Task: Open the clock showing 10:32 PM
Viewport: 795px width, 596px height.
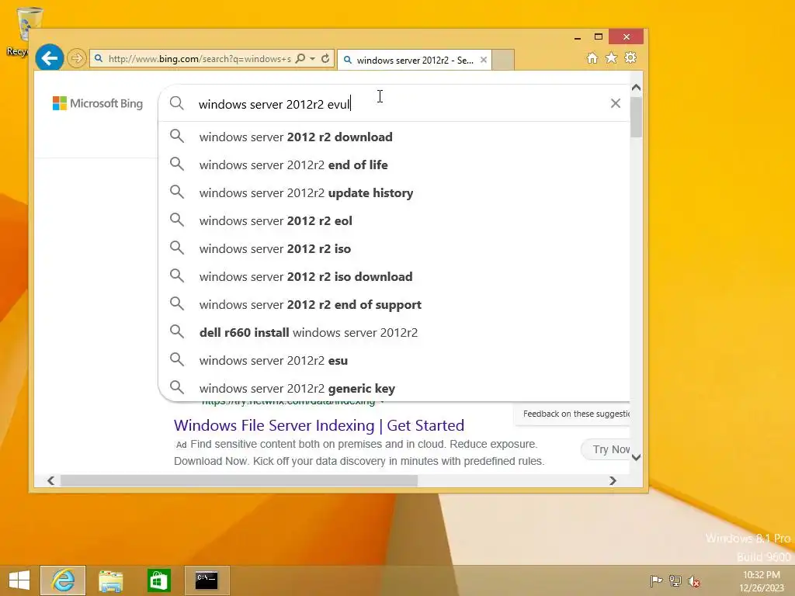Action: (x=761, y=581)
